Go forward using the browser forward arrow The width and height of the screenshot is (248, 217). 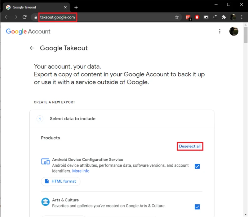(x=15, y=17)
